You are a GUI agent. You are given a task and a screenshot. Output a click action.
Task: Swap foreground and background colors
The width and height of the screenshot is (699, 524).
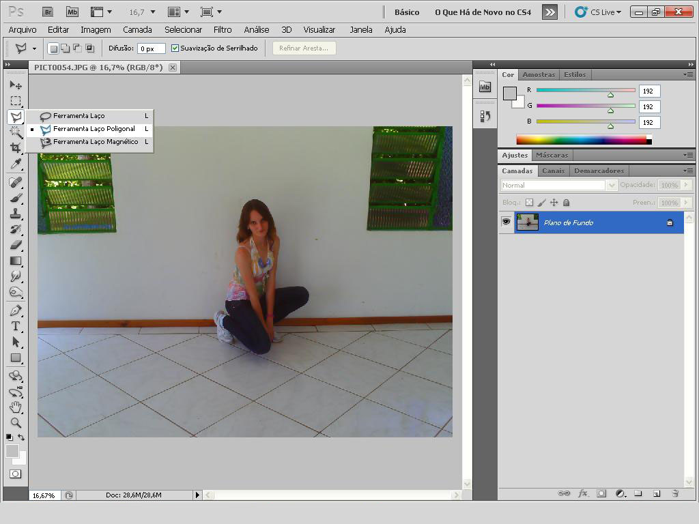point(21,437)
